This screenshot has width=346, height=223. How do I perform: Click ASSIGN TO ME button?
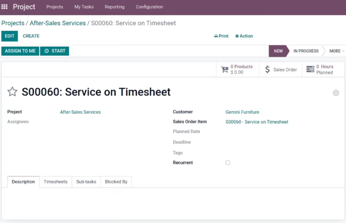tap(20, 51)
